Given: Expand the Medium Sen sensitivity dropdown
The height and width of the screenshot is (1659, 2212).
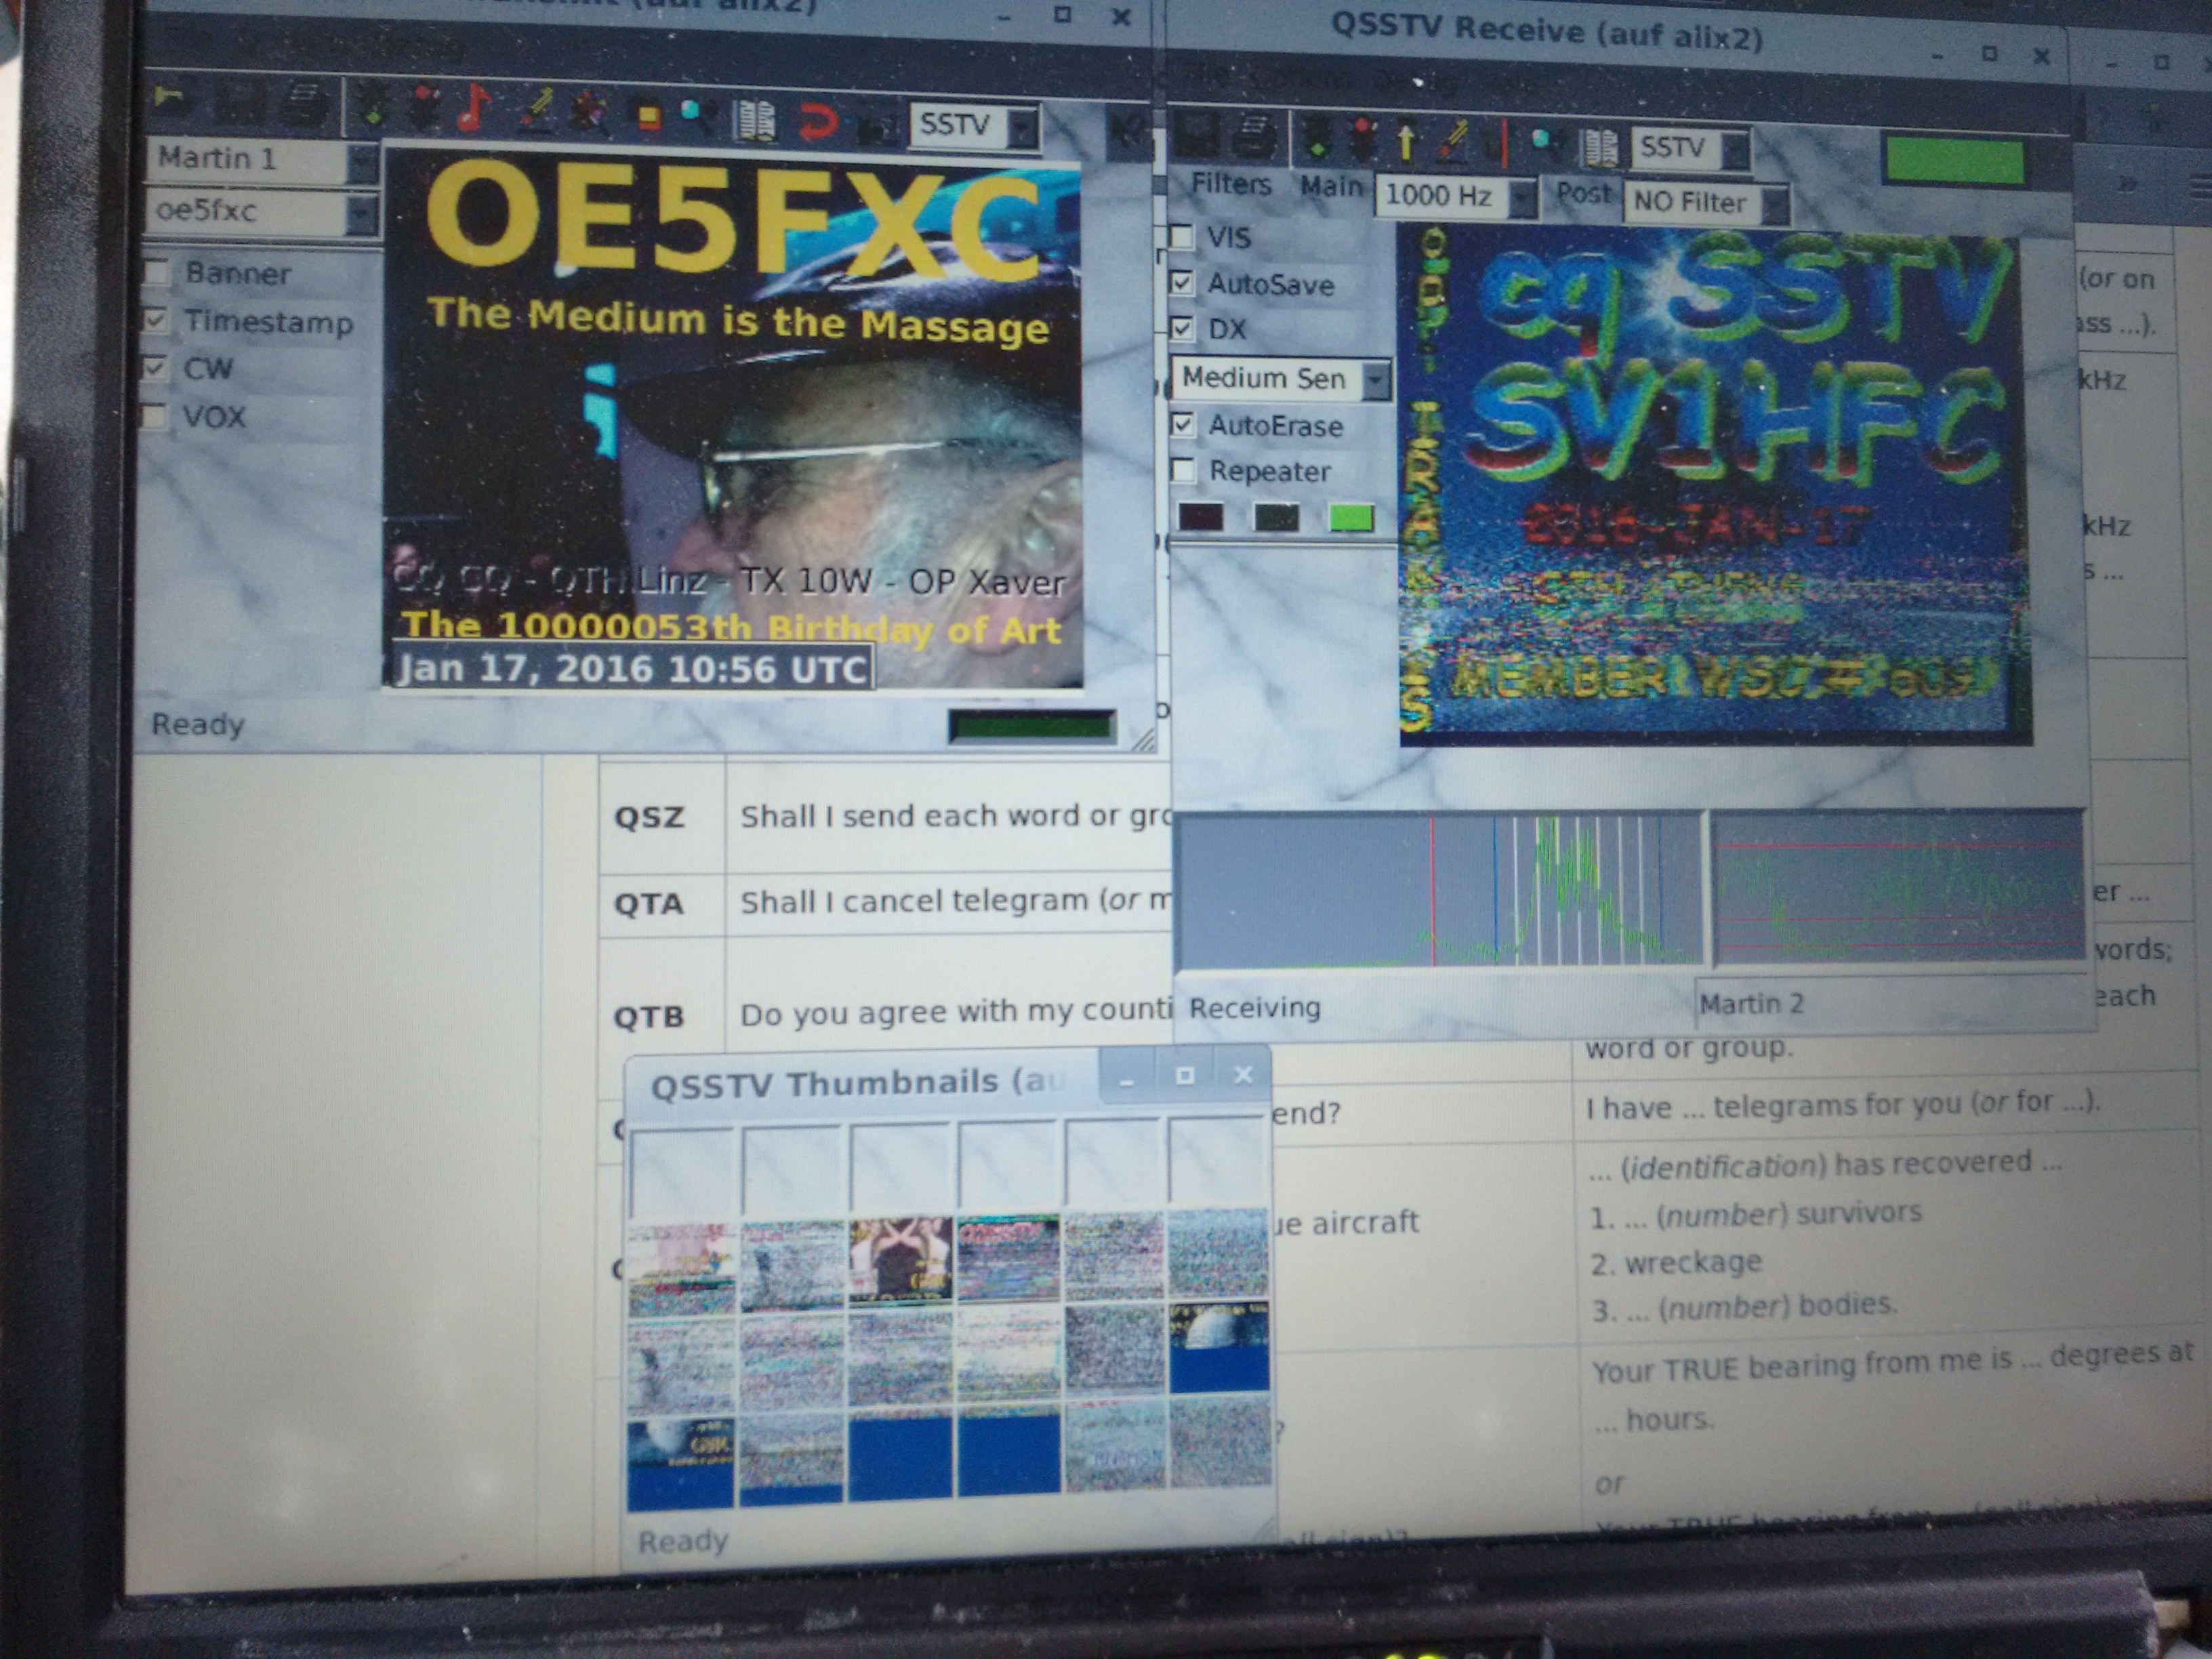Looking at the screenshot, I should click(1376, 380).
